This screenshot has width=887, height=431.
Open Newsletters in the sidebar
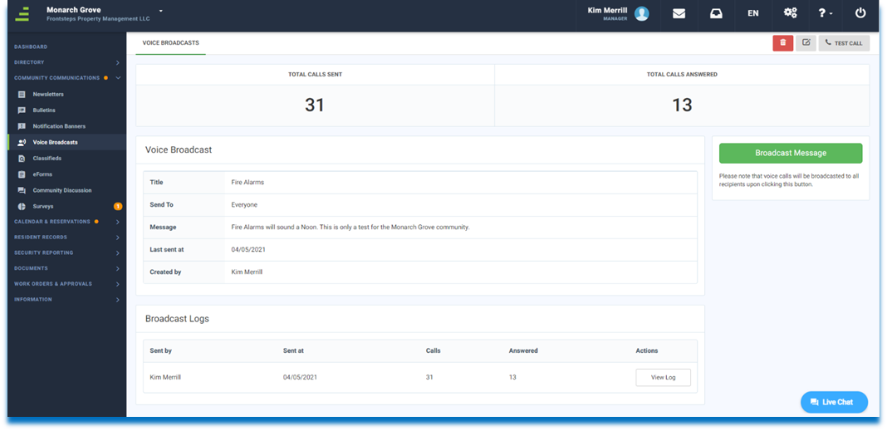coord(48,95)
